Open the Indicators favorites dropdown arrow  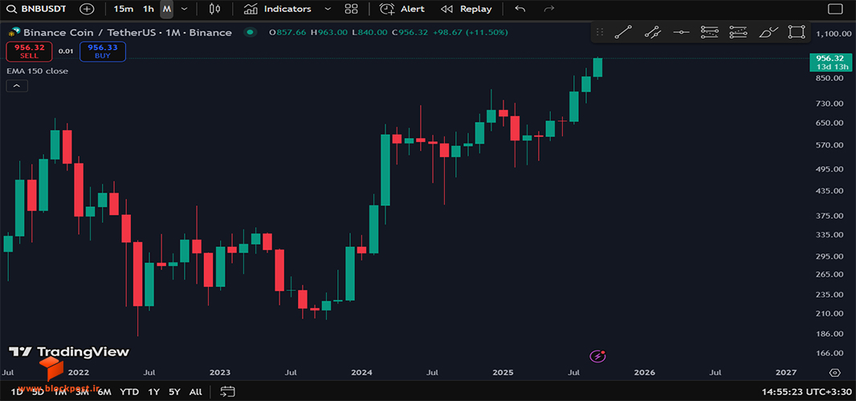click(327, 9)
